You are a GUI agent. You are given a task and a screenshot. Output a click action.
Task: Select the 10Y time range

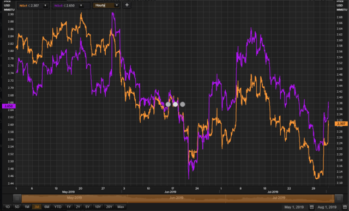pos(98,207)
